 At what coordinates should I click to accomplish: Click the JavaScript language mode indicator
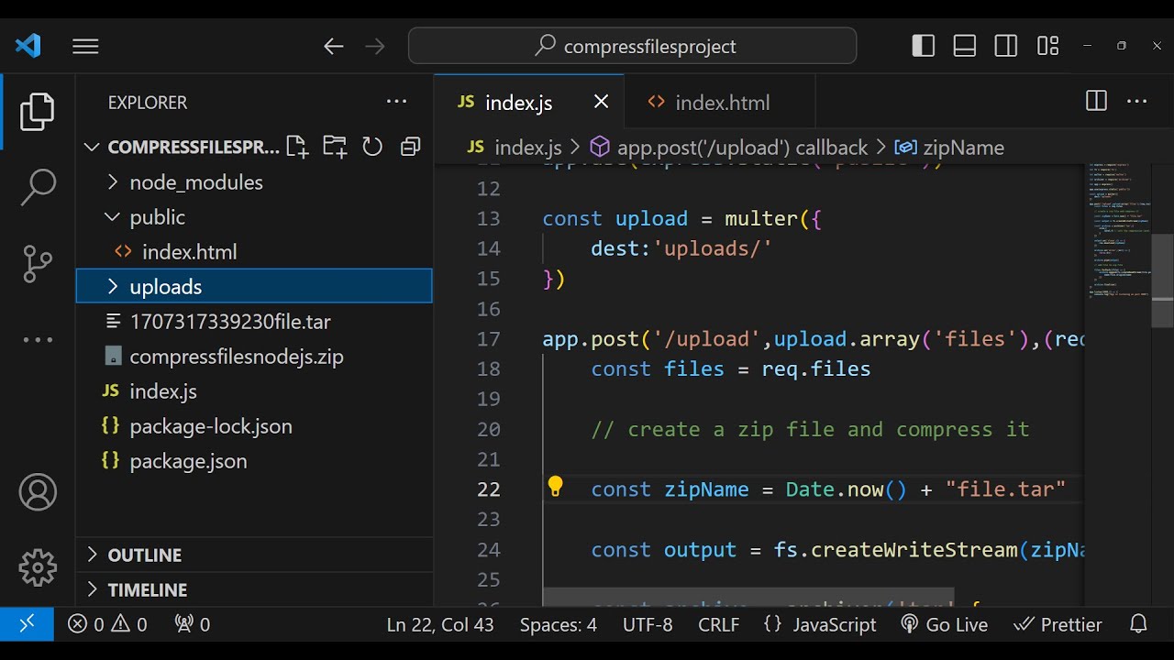(x=834, y=624)
